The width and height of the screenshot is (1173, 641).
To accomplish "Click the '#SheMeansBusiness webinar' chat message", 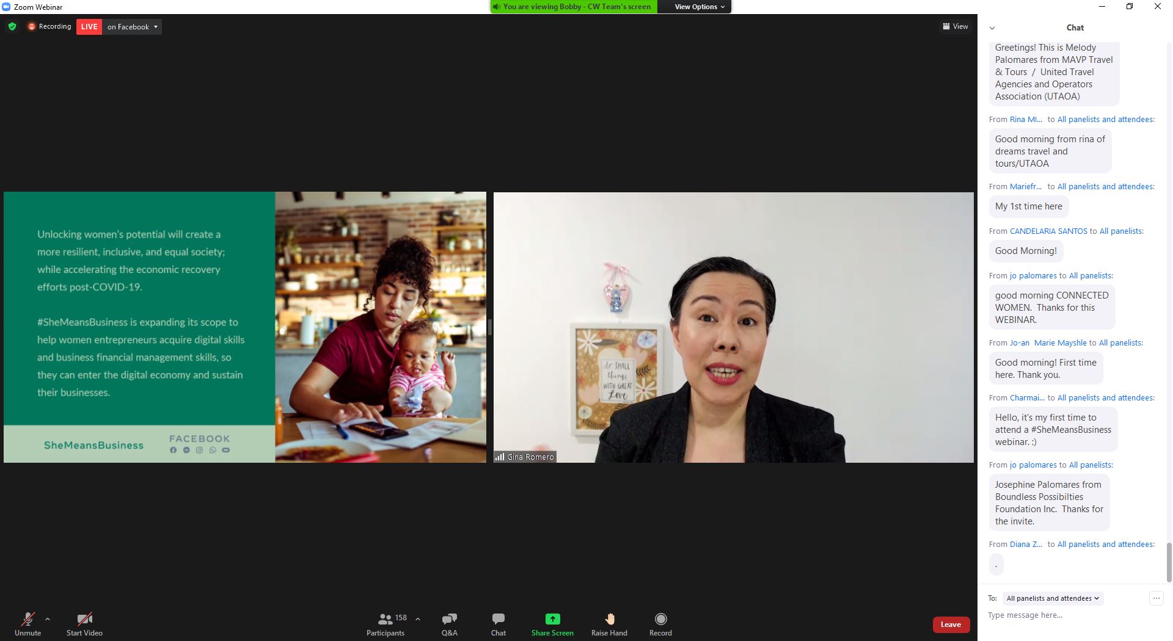I will 1053,429.
